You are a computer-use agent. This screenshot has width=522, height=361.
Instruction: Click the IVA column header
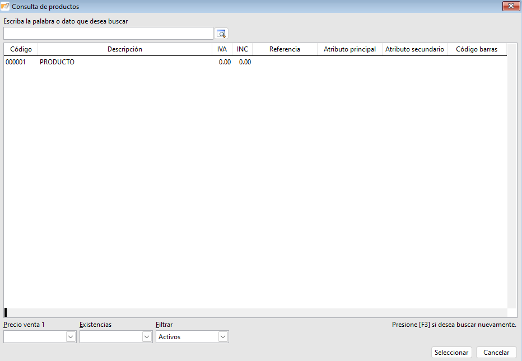tap(222, 49)
